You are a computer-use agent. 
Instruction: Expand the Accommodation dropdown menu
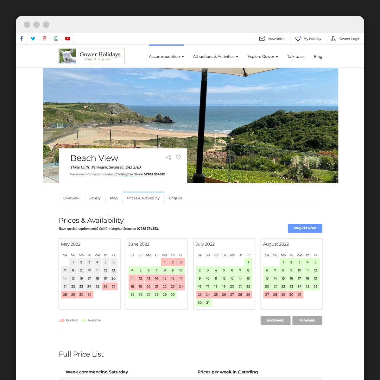[166, 57]
